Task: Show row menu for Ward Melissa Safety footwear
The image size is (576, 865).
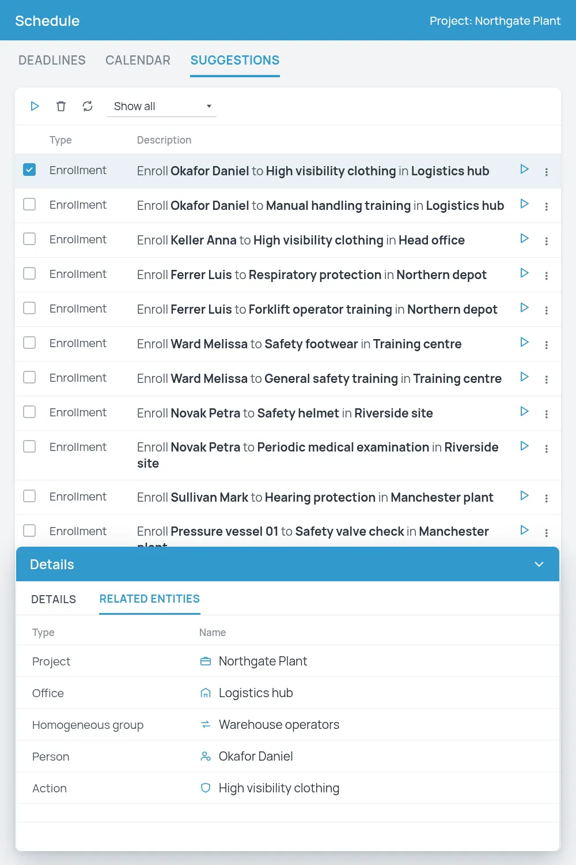Action: pos(546,345)
